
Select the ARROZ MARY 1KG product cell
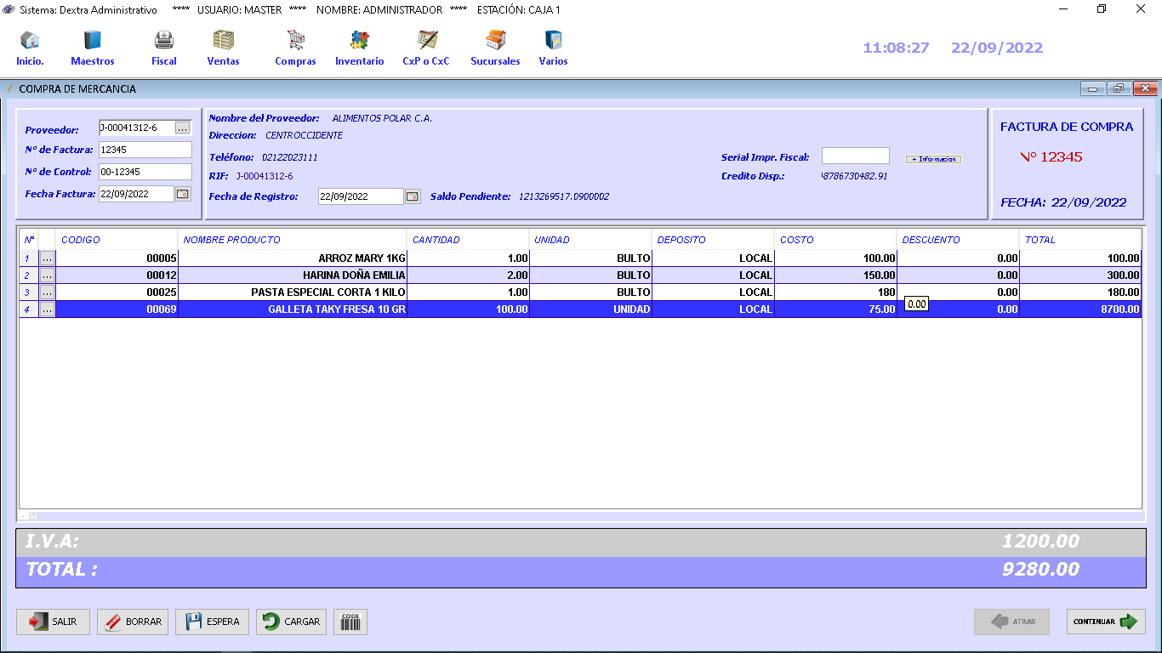pos(293,258)
